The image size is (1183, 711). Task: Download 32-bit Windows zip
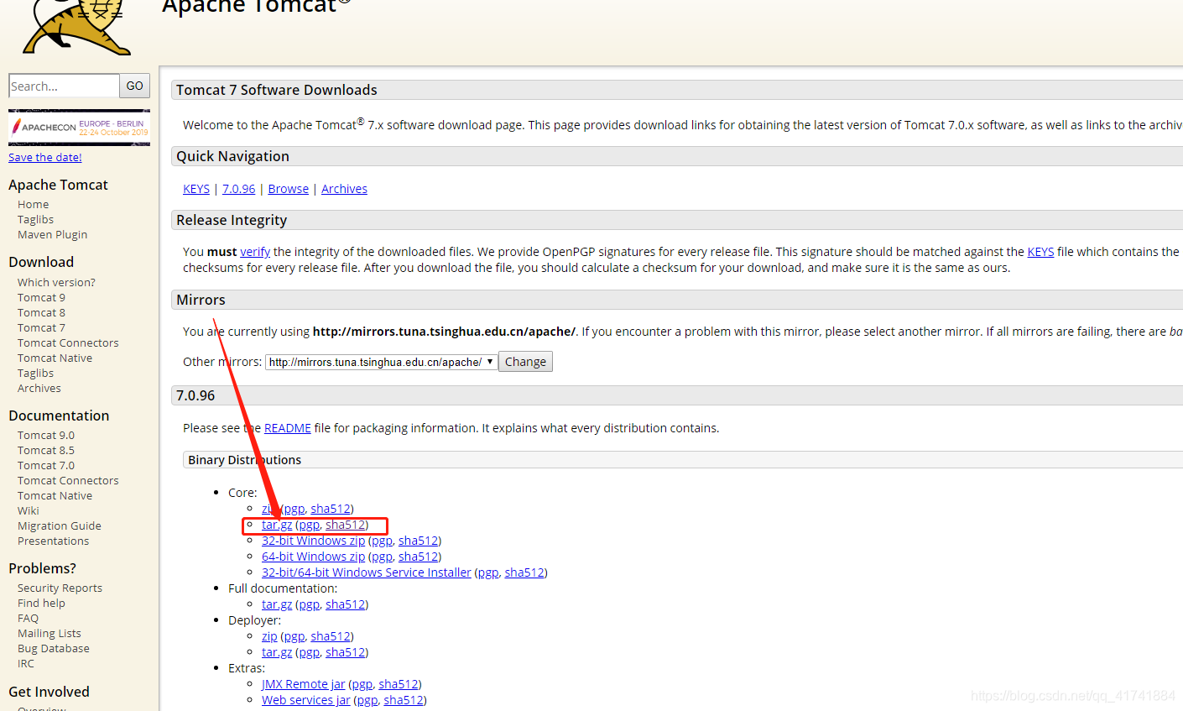click(313, 541)
